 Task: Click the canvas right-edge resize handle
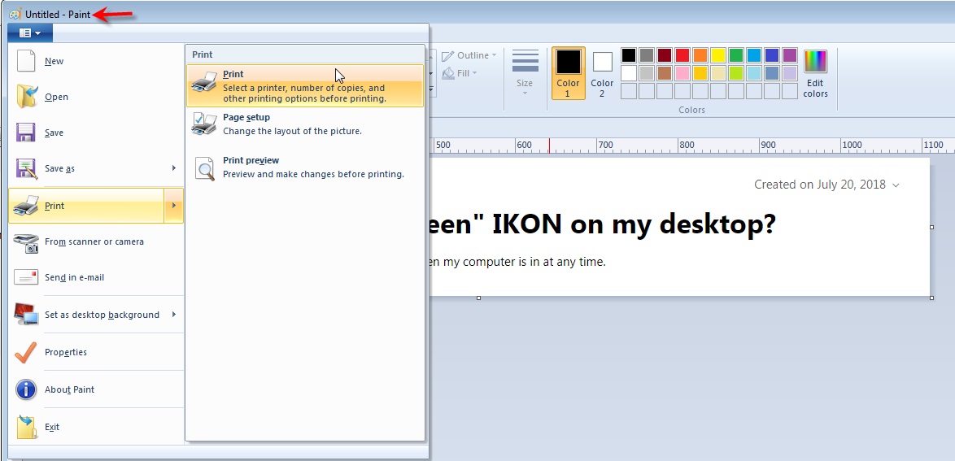click(x=932, y=227)
